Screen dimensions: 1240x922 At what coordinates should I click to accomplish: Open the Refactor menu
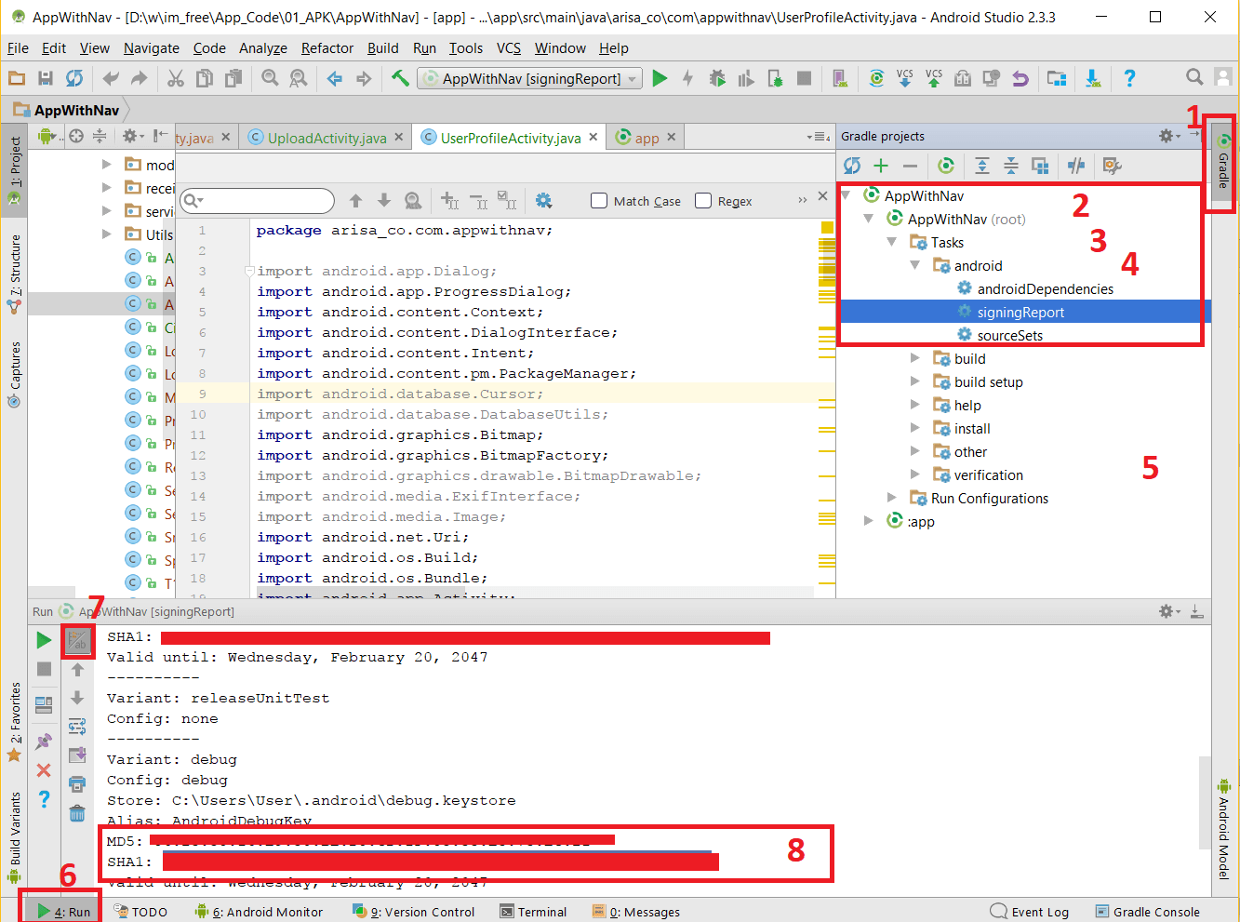tap(327, 48)
